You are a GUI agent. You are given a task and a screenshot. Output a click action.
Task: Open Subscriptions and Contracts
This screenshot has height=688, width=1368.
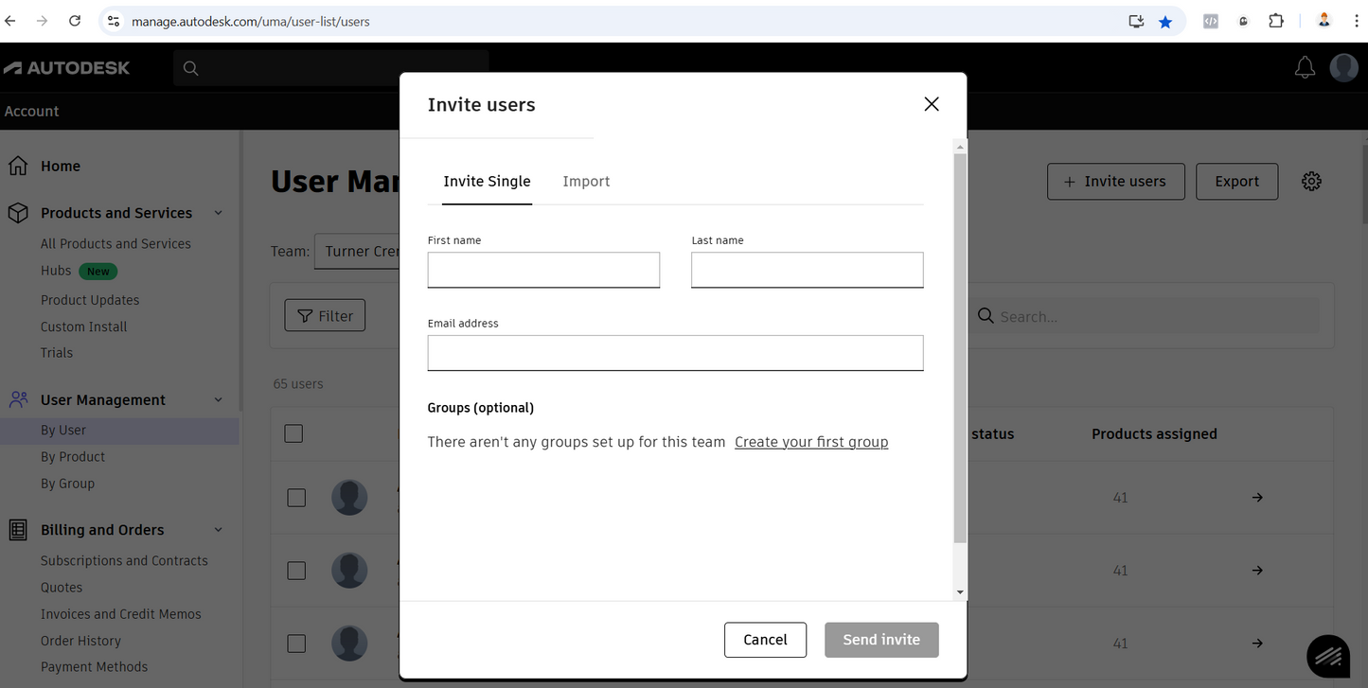pos(124,561)
